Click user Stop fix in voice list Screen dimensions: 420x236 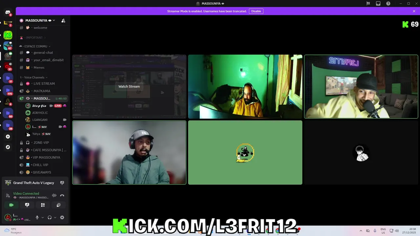tap(46, 106)
